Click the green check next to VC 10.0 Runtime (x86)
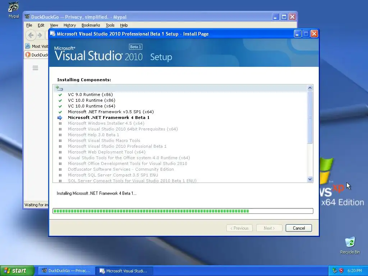Image resolution: width=368 pixels, height=276 pixels. point(60,101)
